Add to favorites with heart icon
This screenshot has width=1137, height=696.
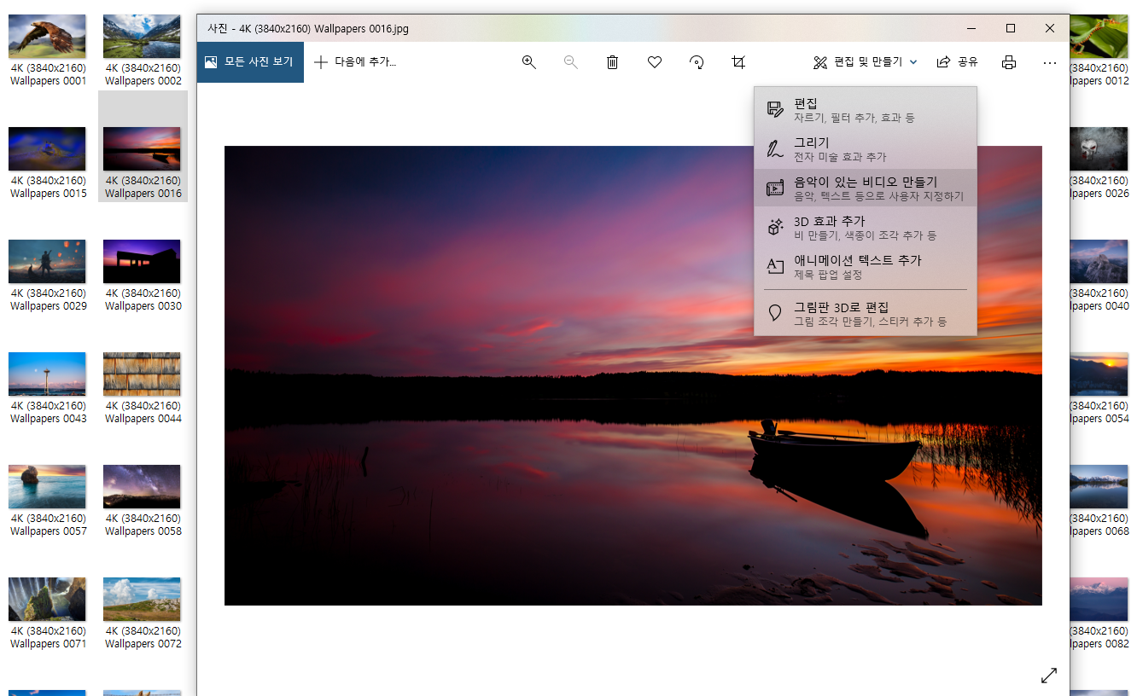655,62
